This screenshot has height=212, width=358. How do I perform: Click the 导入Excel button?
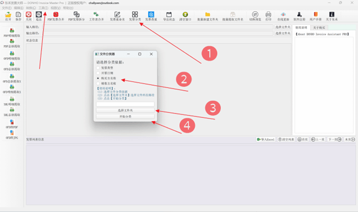pyautogui.click(x=266, y=140)
